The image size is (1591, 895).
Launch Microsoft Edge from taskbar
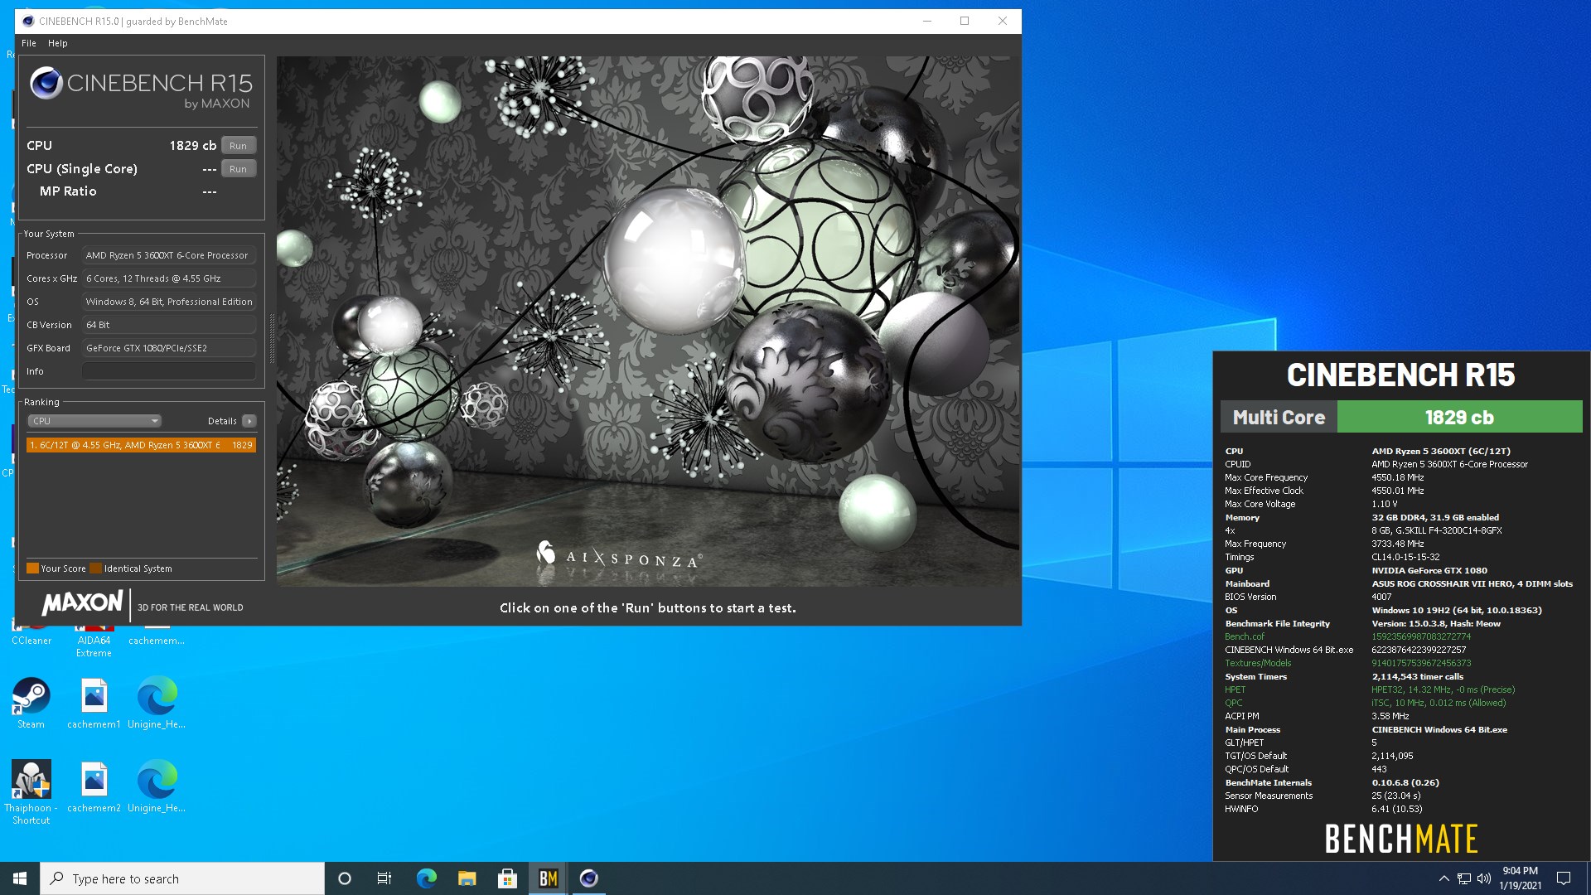[x=426, y=878]
